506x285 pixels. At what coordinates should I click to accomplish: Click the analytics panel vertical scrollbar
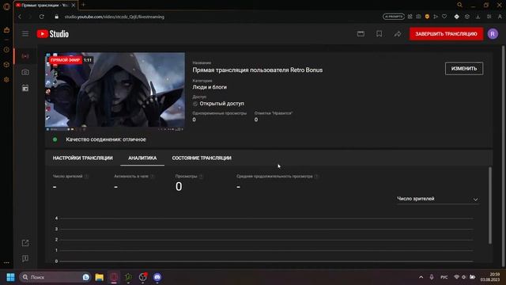point(490,205)
